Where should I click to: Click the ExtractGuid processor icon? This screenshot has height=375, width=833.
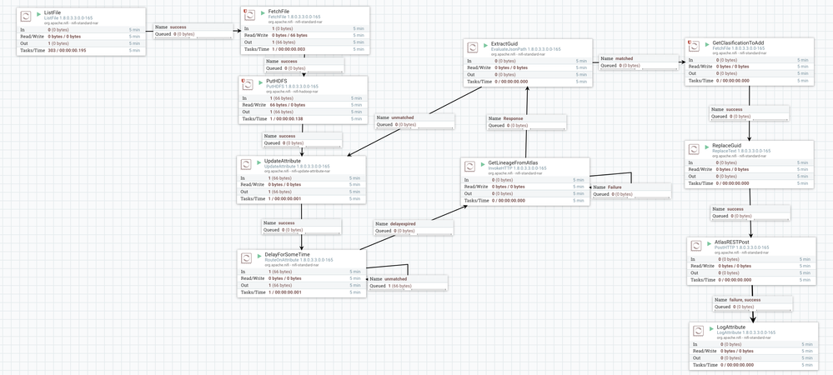(x=472, y=47)
